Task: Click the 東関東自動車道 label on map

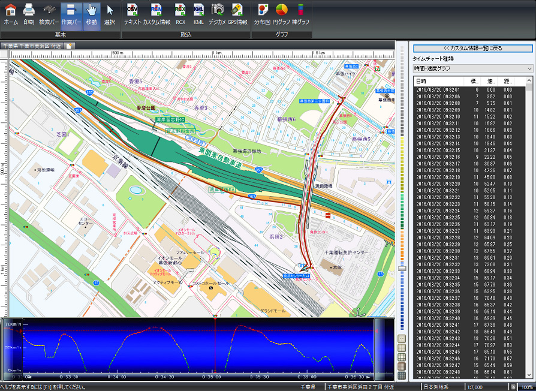Action: [x=220, y=158]
